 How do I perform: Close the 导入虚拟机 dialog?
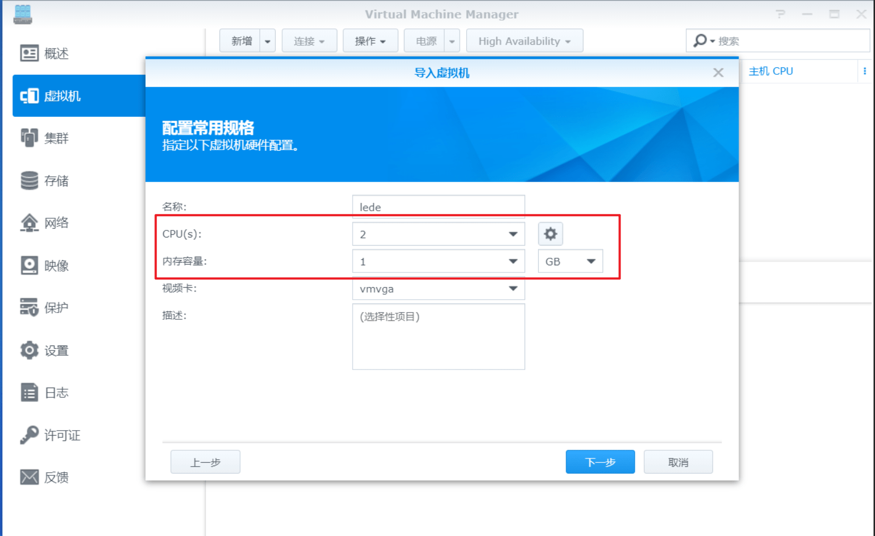(x=718, y=73)
